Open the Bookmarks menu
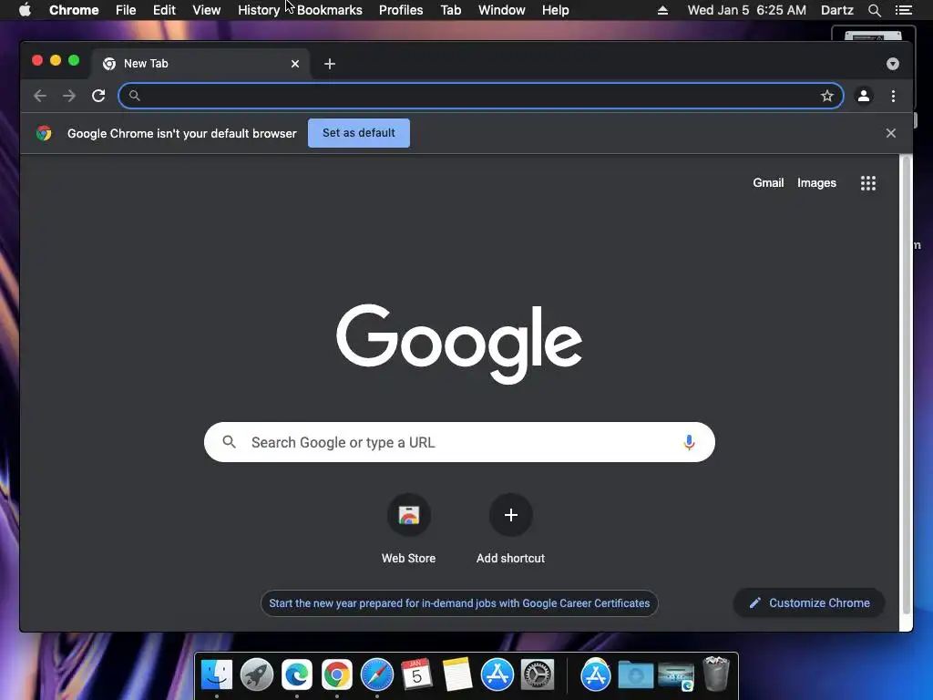The height and width of the screenshot is (700, 933). pos(330,10)
